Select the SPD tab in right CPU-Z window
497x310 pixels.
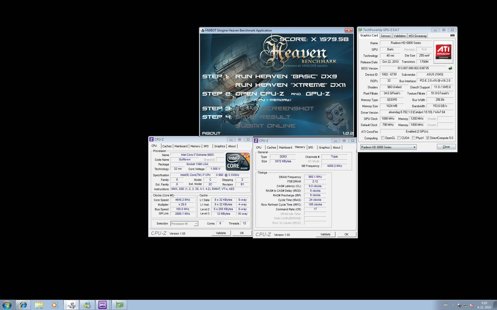(x=311, y=147)
